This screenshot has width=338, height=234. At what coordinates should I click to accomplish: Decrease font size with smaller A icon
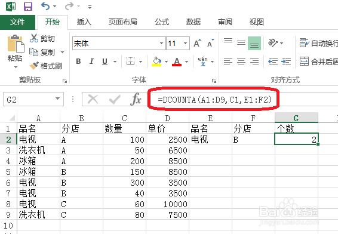tap(211, 43)
